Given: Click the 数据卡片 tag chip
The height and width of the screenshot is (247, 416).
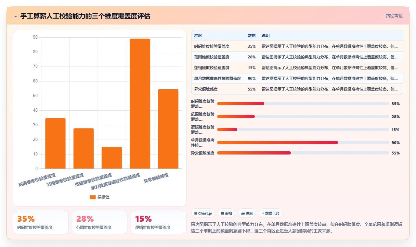Looking at the screenshot, I should click(271, 213).
